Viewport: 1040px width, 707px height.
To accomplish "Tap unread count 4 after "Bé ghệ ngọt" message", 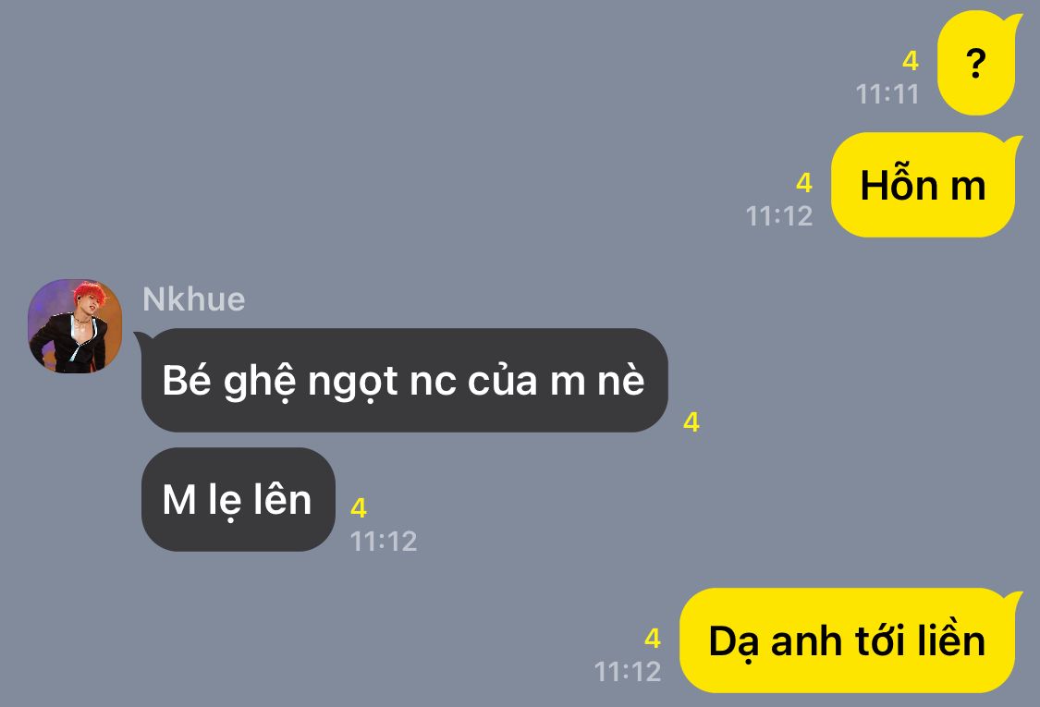I will click(691, 421).
